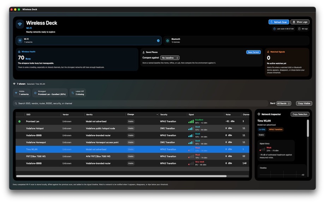
Task: Click signal bars icon for Vodafone Homespot
Action: coord(191,143)
